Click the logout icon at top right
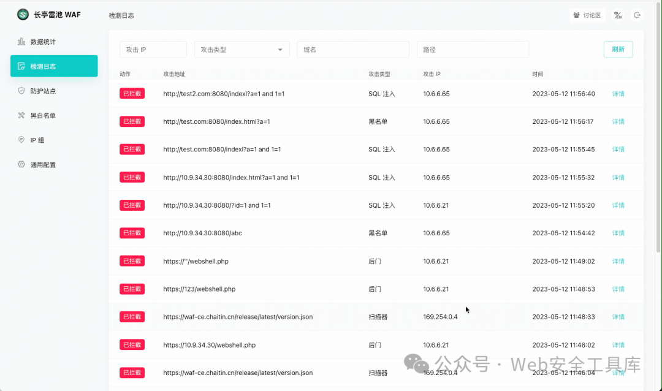 (637, 15)
